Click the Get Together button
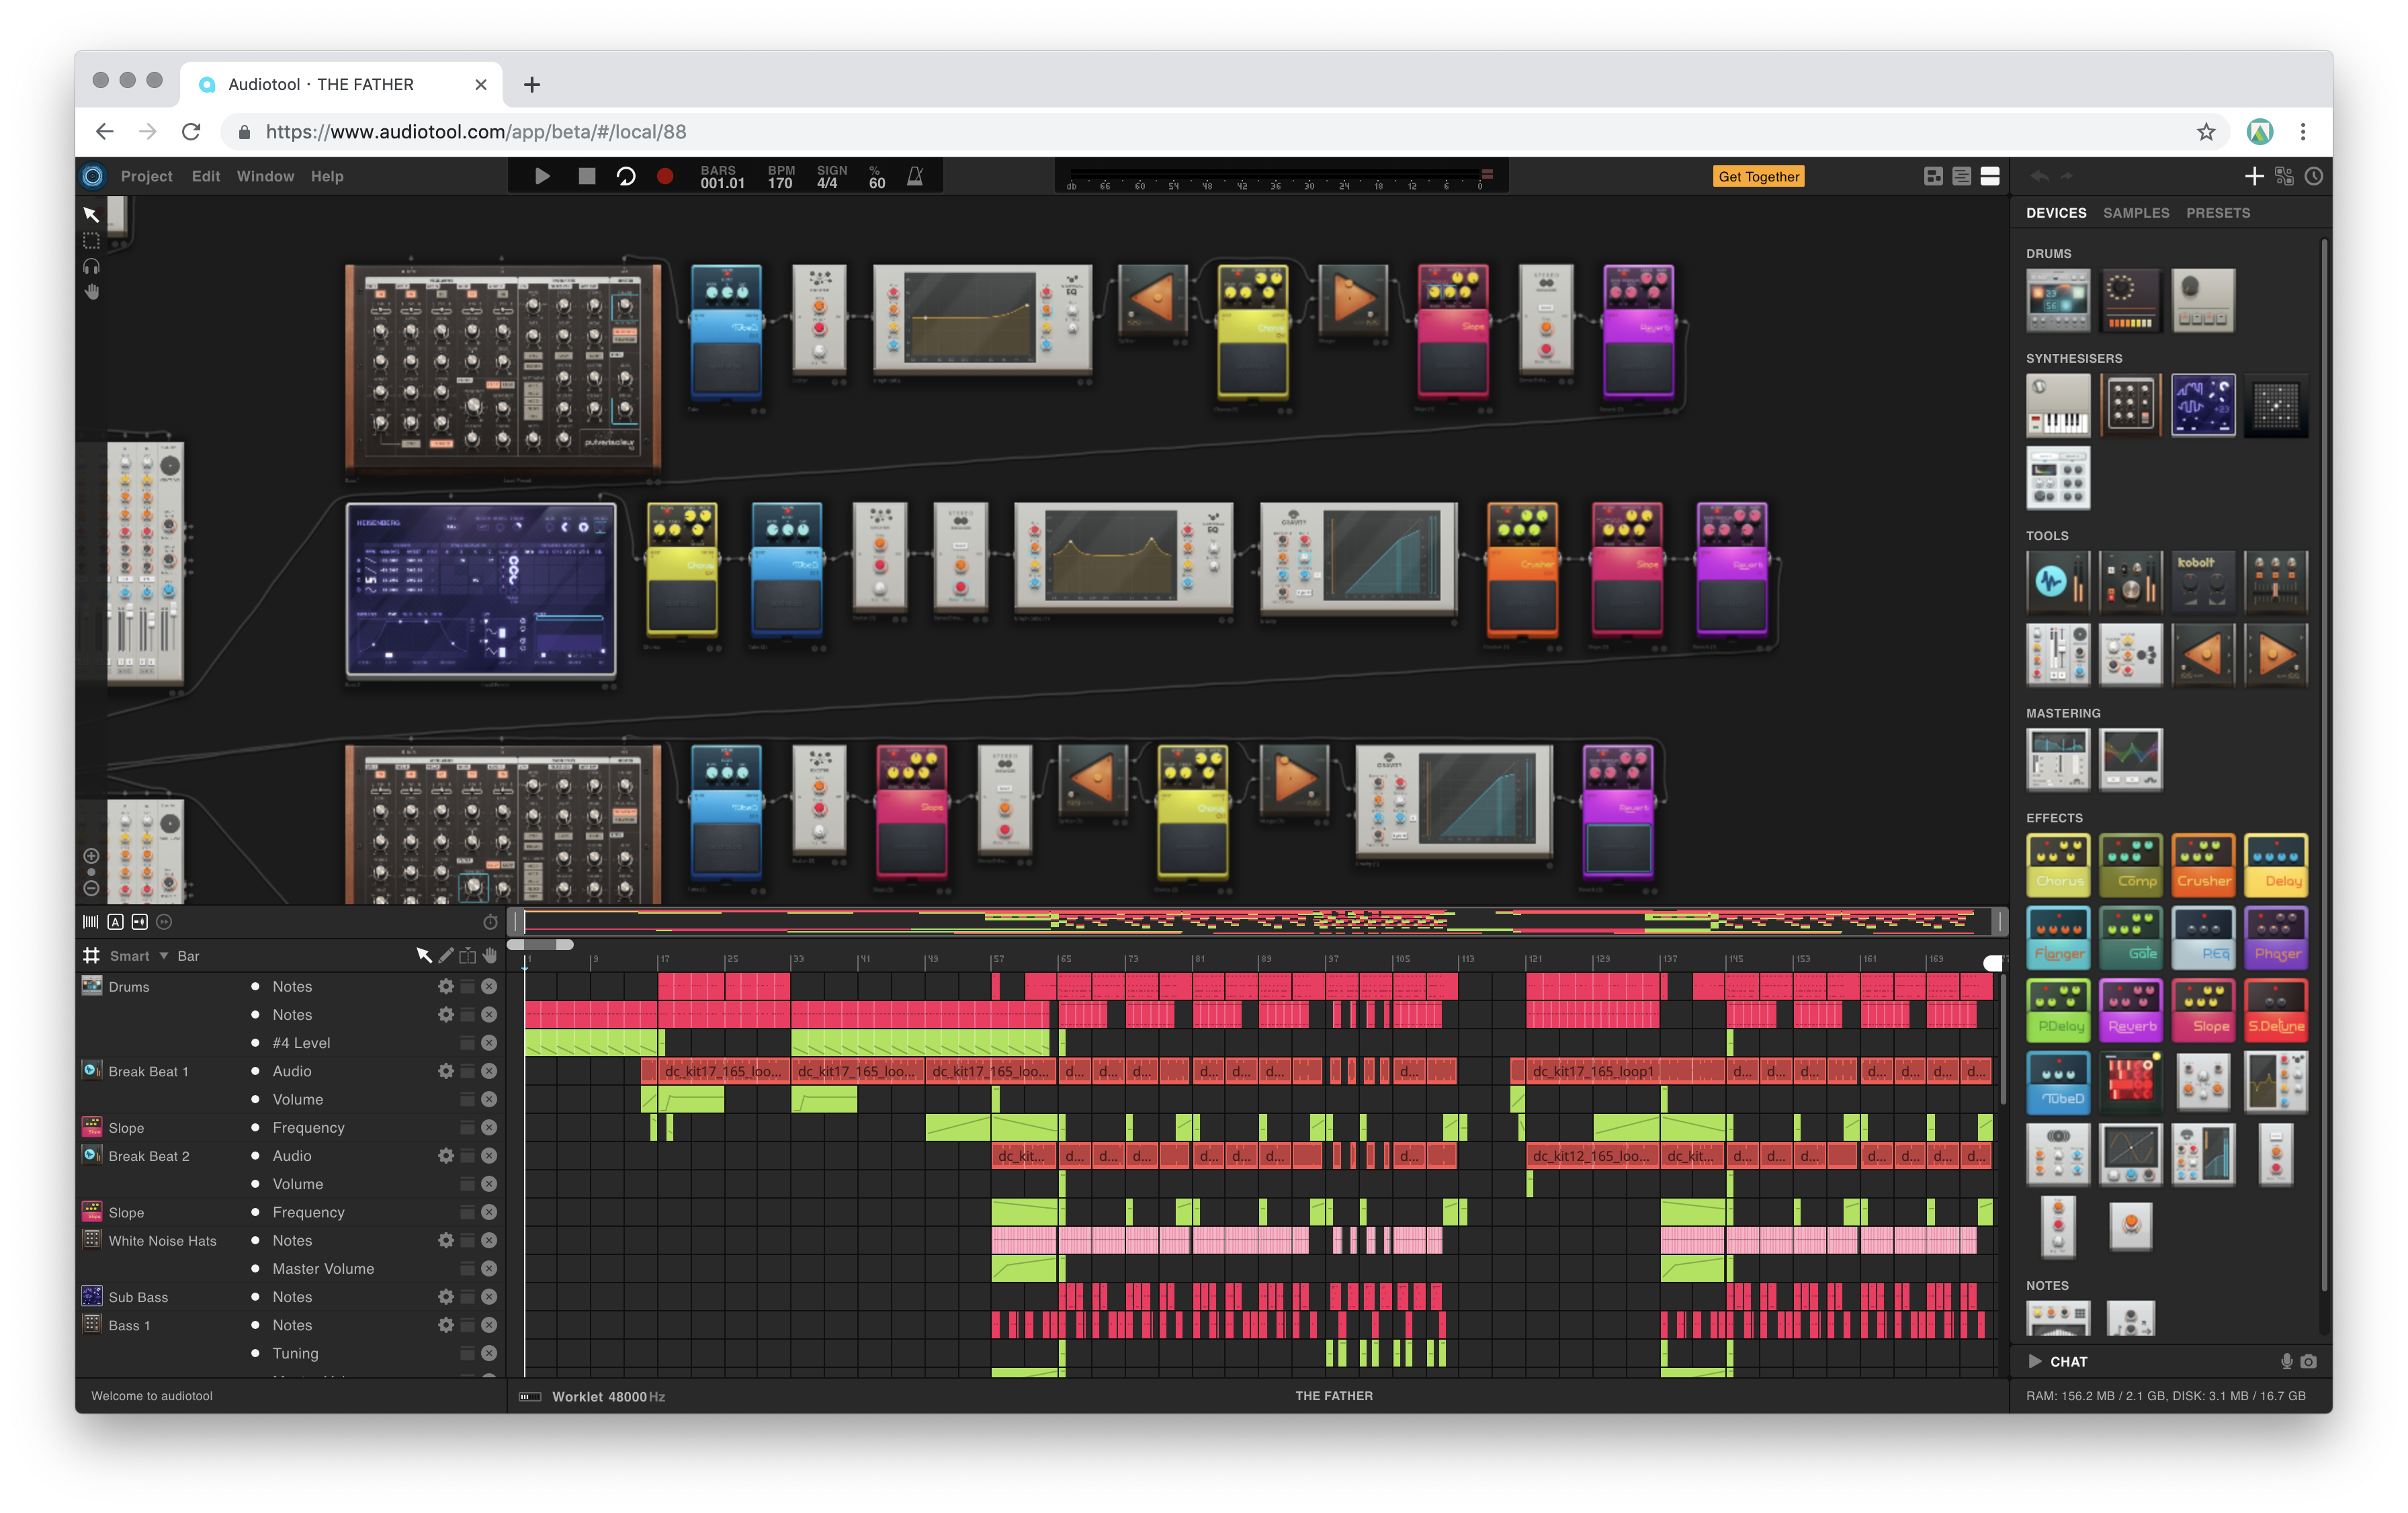The width and height of the screenshot is (2408, 1513). [x=1758, y=177]
